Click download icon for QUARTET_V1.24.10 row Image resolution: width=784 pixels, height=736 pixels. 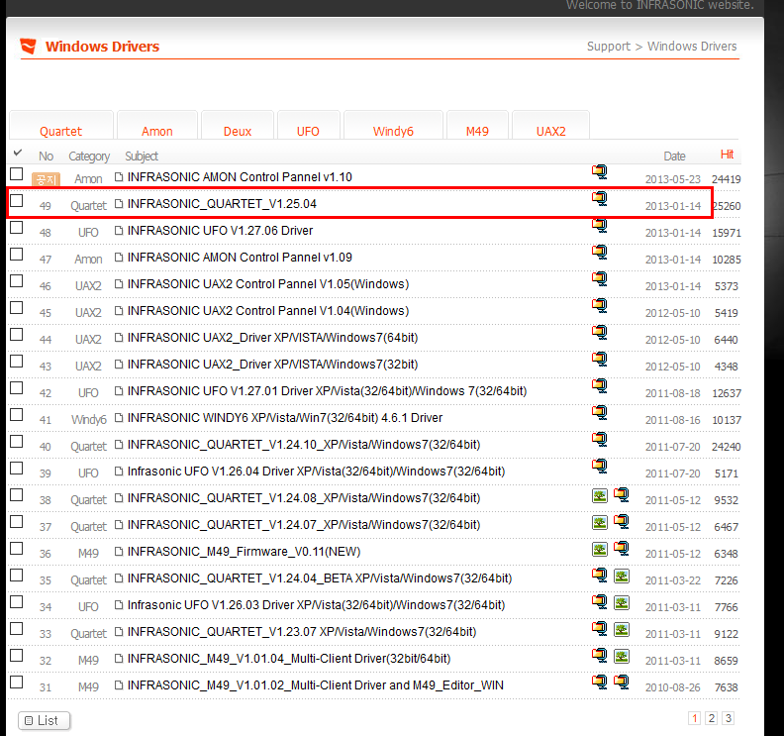pos(600,439)
